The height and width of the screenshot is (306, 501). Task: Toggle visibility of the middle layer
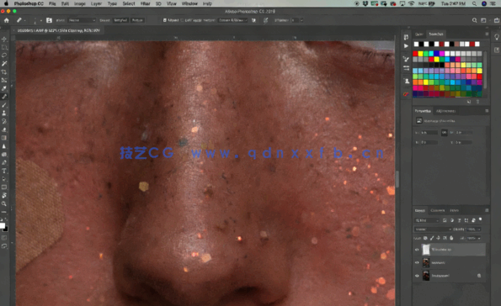click(417, 262)
